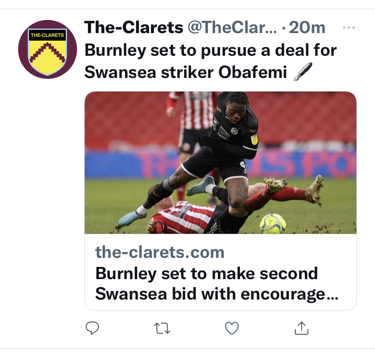The height and width of the screenshot is (353, 375).
Task: Click the pen emoji in the tweet
Action: (303, 73)
